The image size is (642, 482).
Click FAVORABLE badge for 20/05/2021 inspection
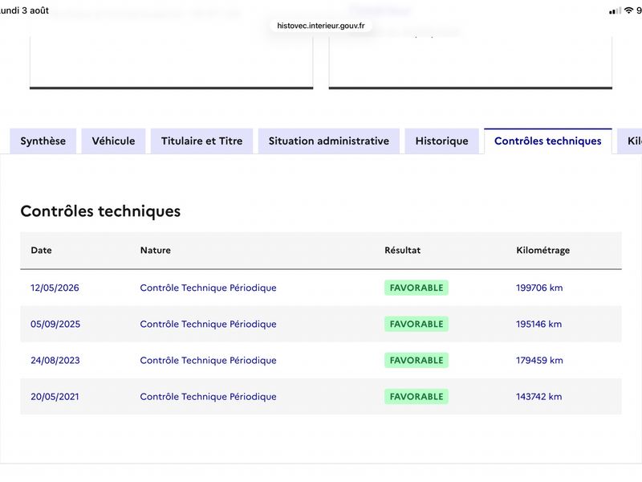416,397
